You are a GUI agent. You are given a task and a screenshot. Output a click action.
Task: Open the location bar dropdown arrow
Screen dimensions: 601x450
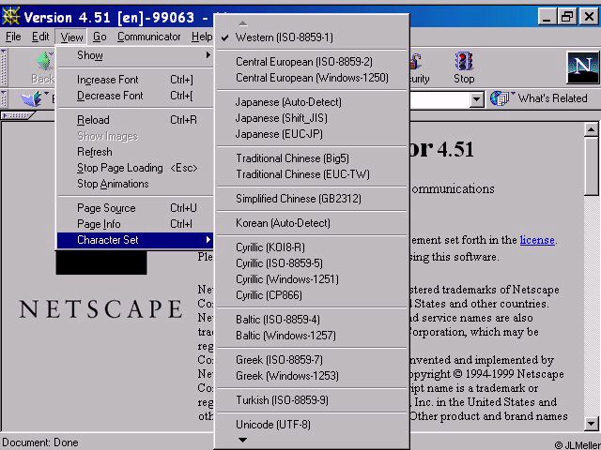pos(476,98)
